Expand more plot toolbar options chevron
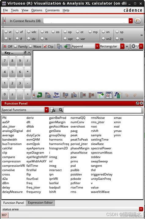The height and width of the screenshot is (219, 145). 127,46
